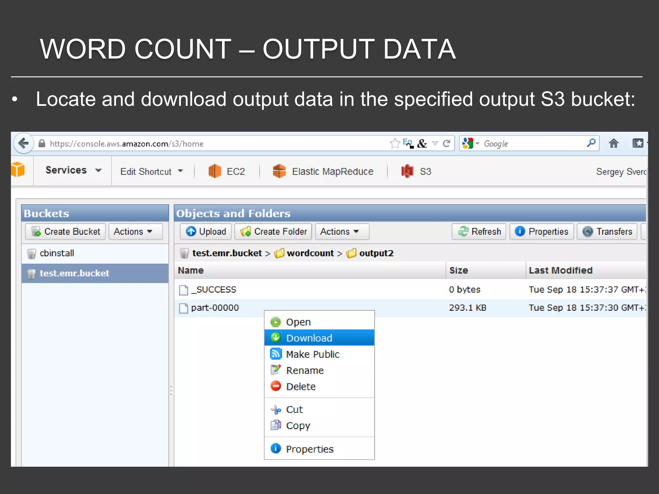Open the Objects and Folders Actions dropdown
This screenshot has width=659, height=494.
340,232
